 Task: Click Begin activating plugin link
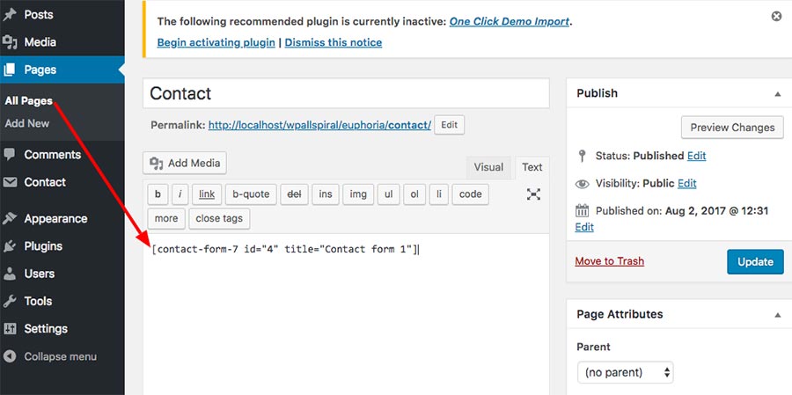tap(216, 42)
